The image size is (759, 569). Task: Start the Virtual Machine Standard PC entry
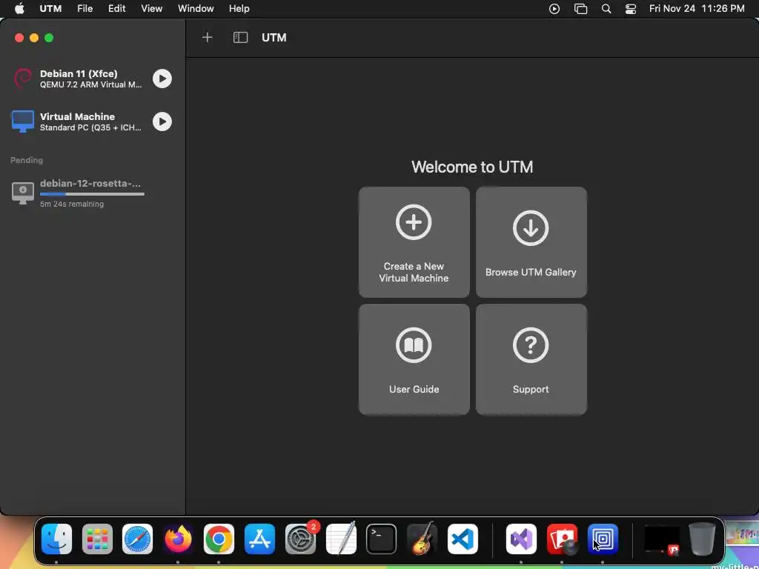pyautogui.click(x=162, y=122)
